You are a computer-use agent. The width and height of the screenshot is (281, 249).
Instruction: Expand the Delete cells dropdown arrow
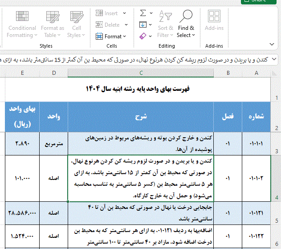point(126,25)
